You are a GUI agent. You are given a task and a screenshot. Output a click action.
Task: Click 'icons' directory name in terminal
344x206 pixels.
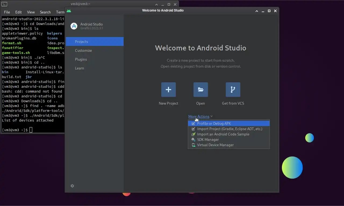(x=52, y=38)
